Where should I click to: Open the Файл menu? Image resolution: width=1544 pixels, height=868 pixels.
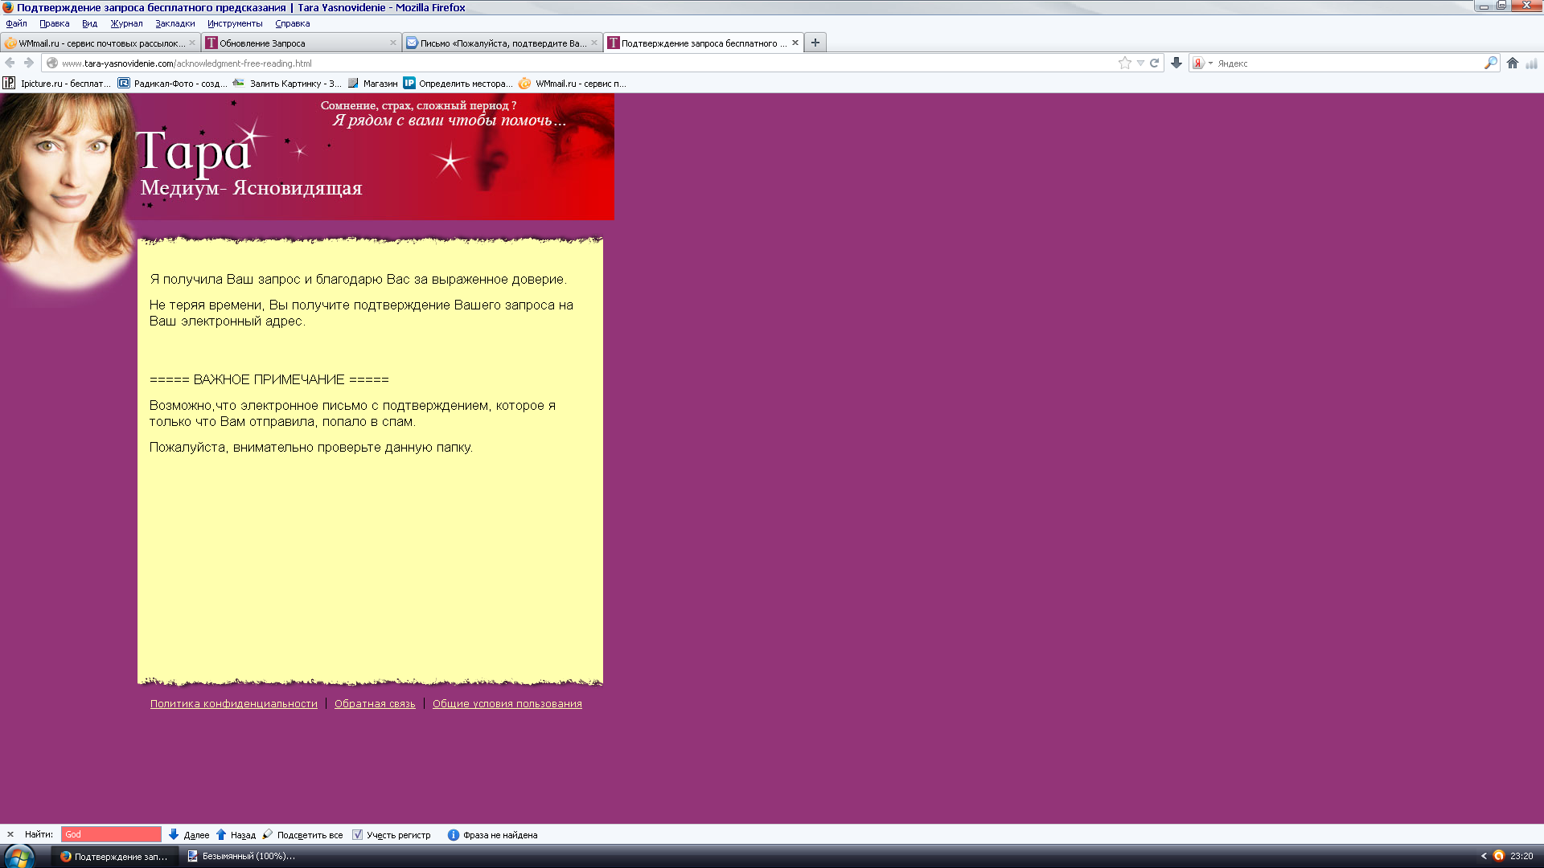coord(16,23)
